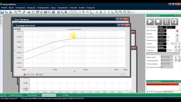Click the axis L-shaped toolbar icon

click(x=92, y=12)
